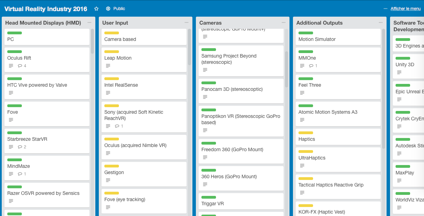
Task: Open User Input list options menu
Action: coord(187,23)
